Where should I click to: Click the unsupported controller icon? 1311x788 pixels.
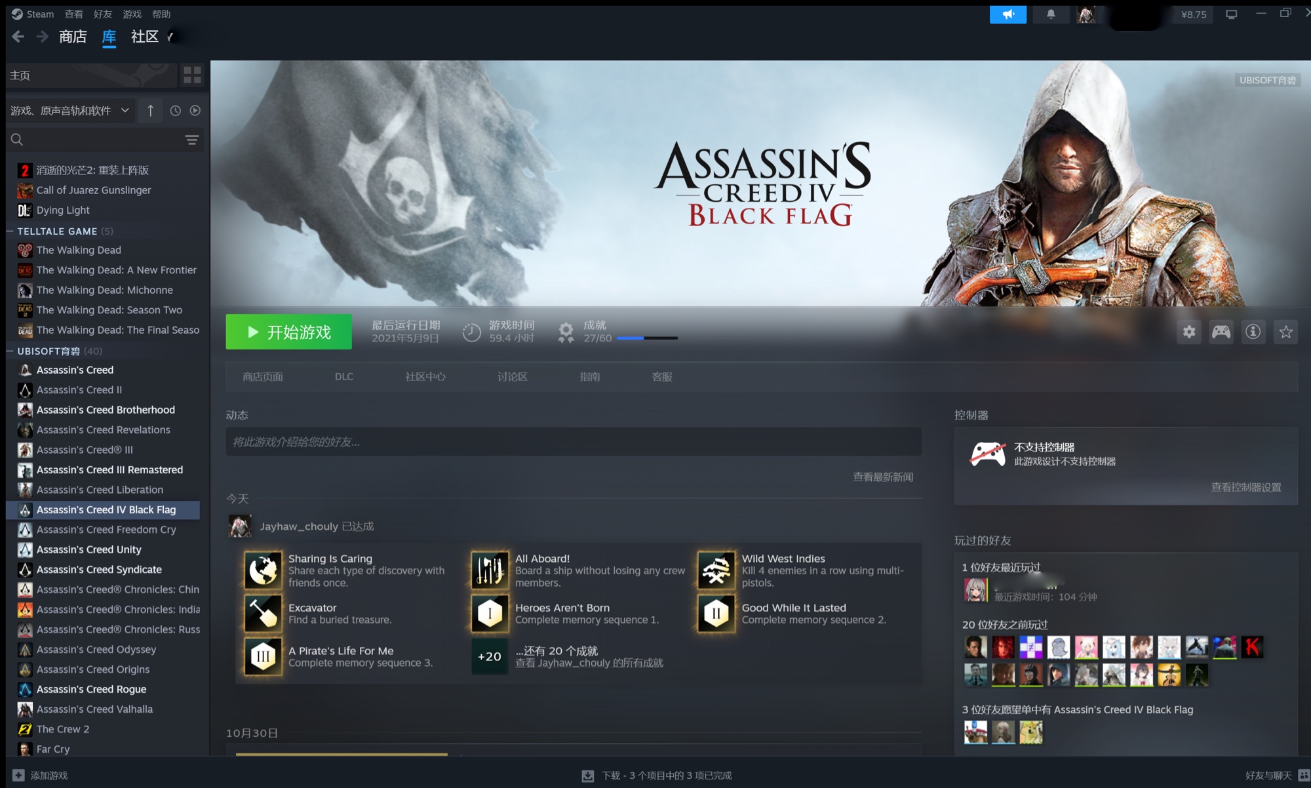[988, 454]
